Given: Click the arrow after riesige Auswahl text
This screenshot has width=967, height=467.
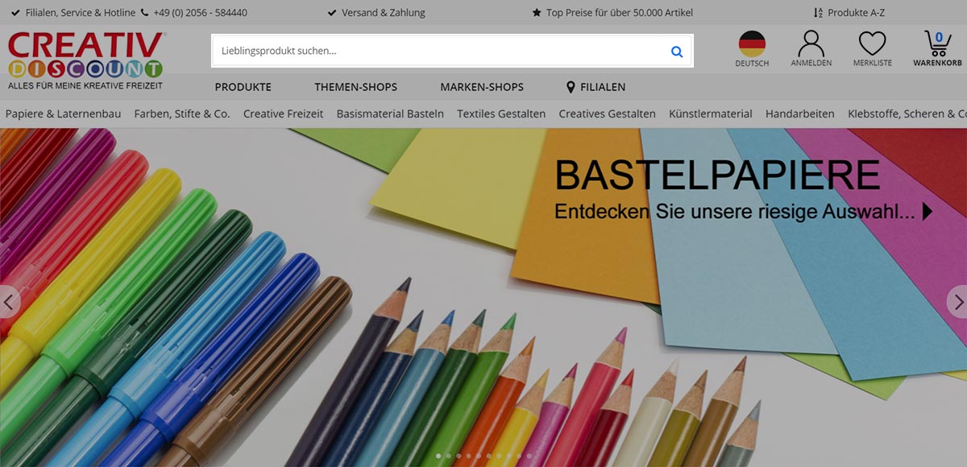Looking at the screenshot, I should [x=928, y=212].
